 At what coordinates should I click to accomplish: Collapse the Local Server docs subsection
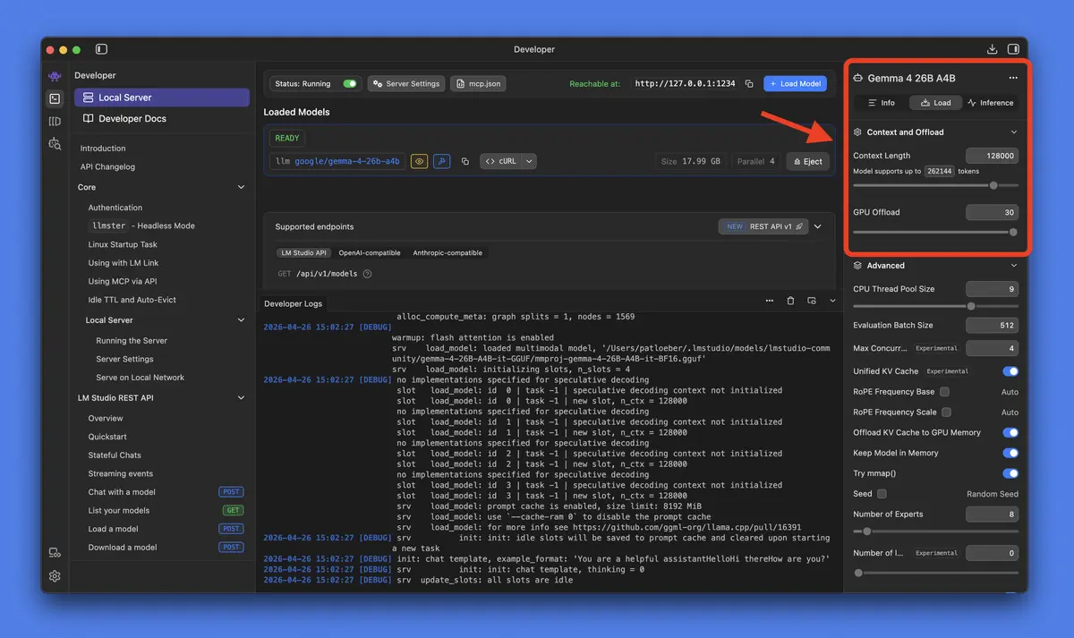[241, 320]
